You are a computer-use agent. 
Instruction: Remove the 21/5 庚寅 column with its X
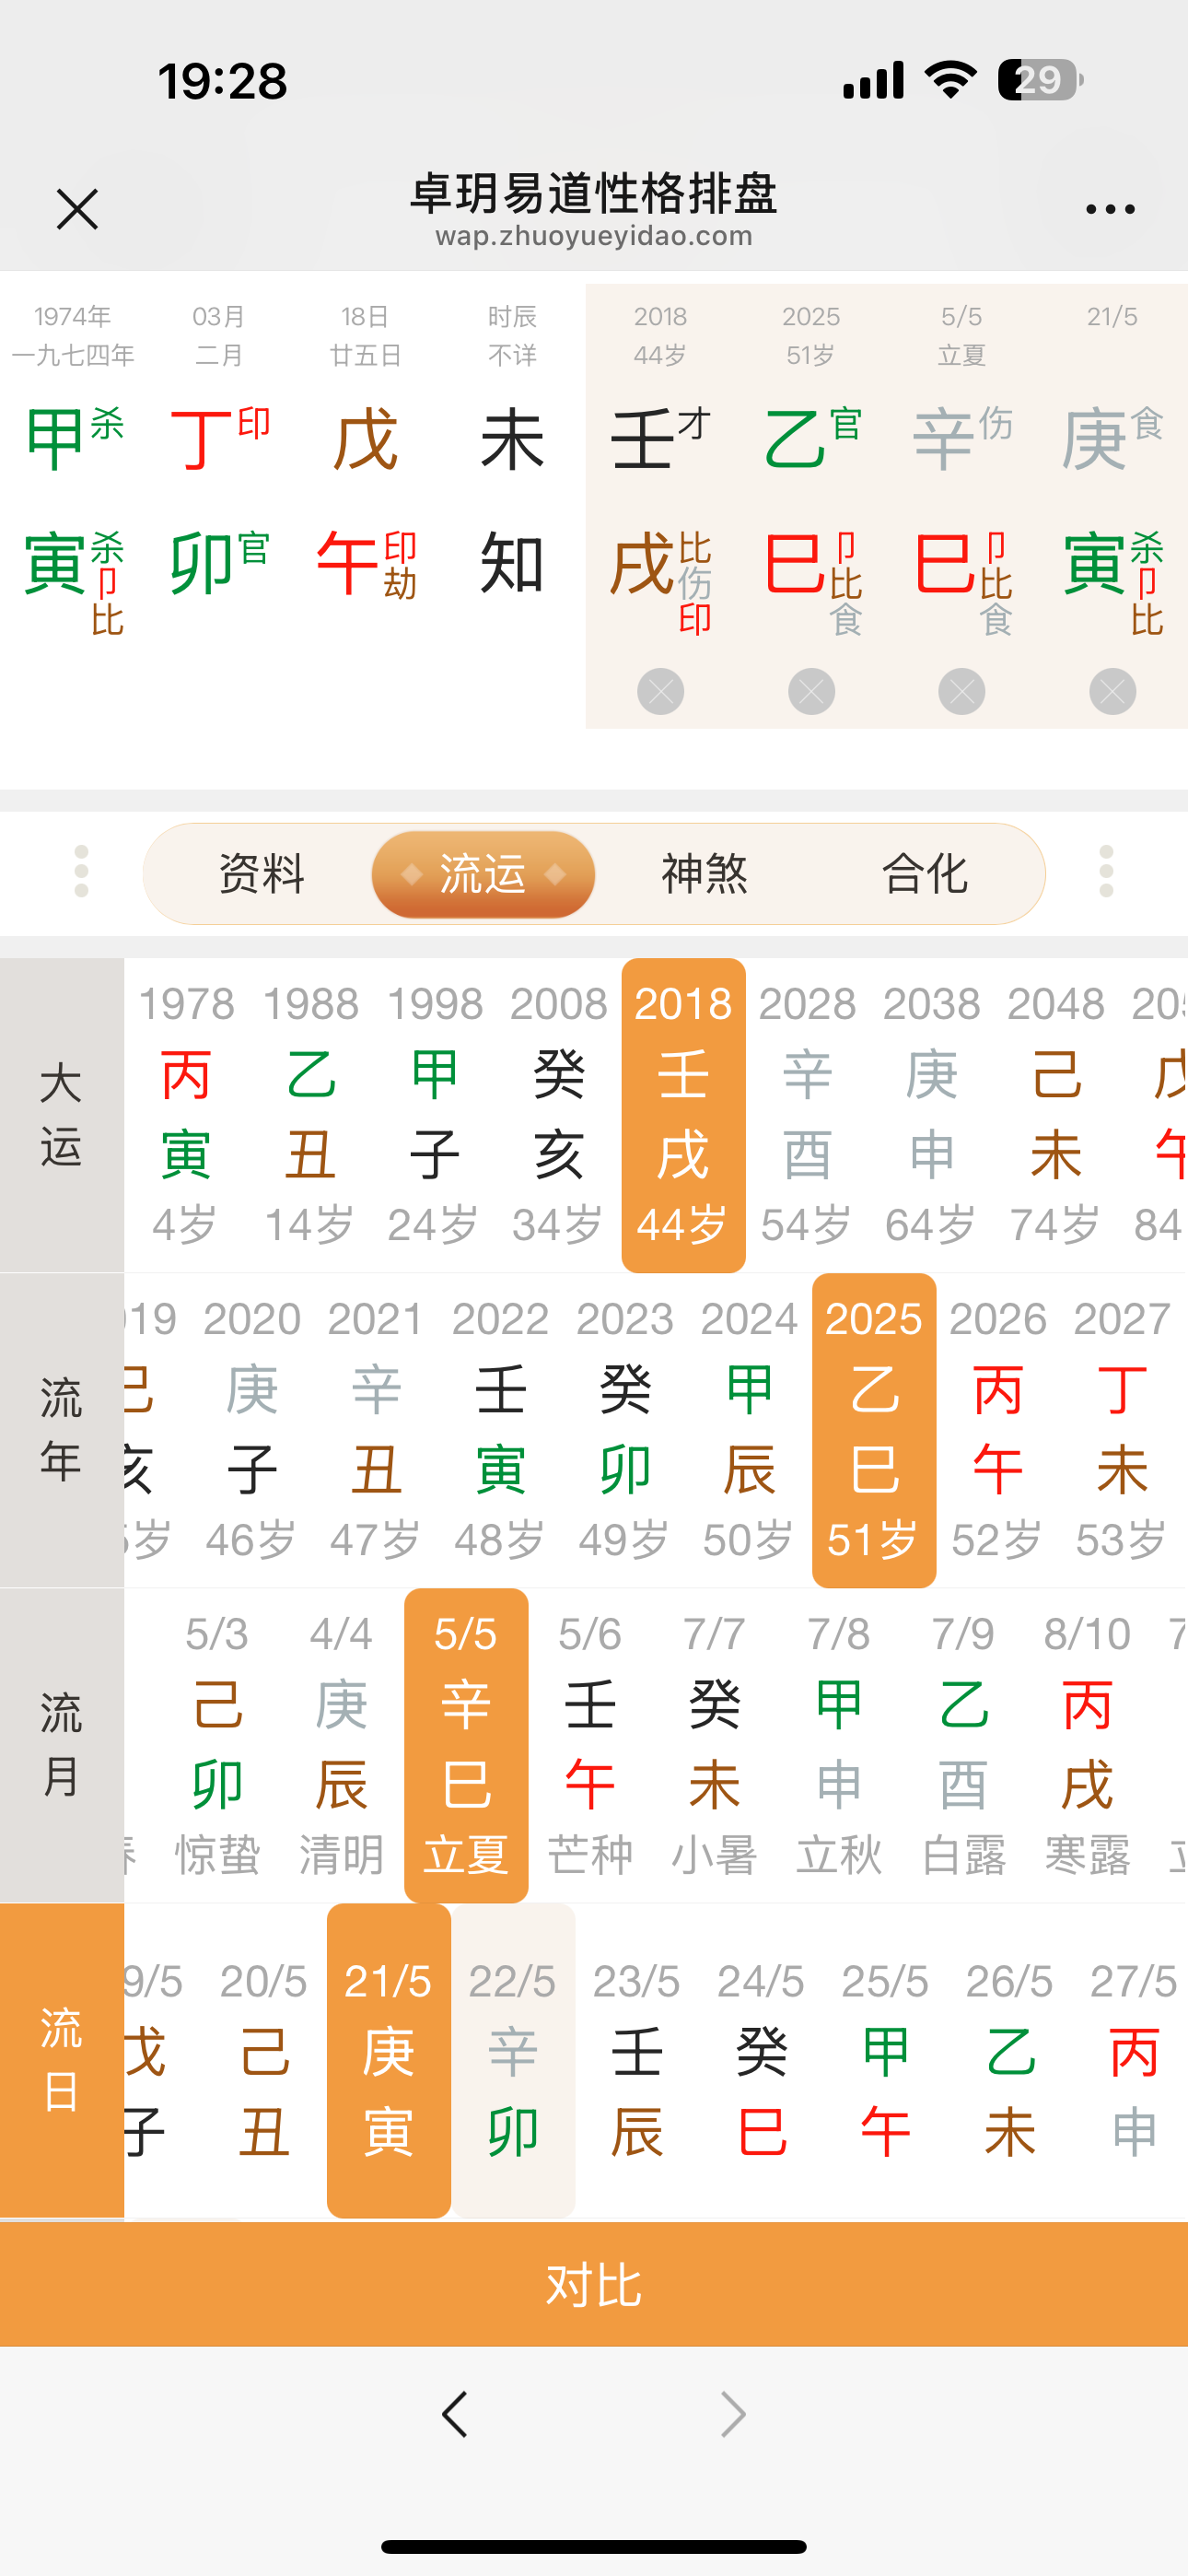pyautogui.click(x=1112, y=692)
